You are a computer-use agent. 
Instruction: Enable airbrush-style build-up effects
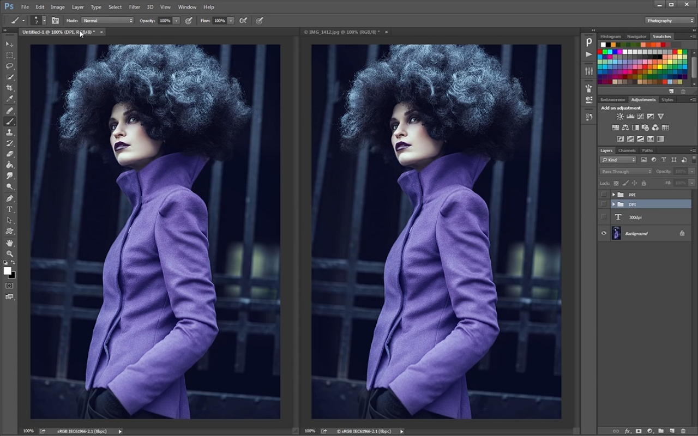pos(243,21)
